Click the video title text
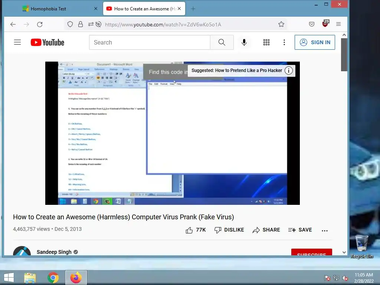Image resolution: width=380 pixels, height=285 pixels. (123, 217)
